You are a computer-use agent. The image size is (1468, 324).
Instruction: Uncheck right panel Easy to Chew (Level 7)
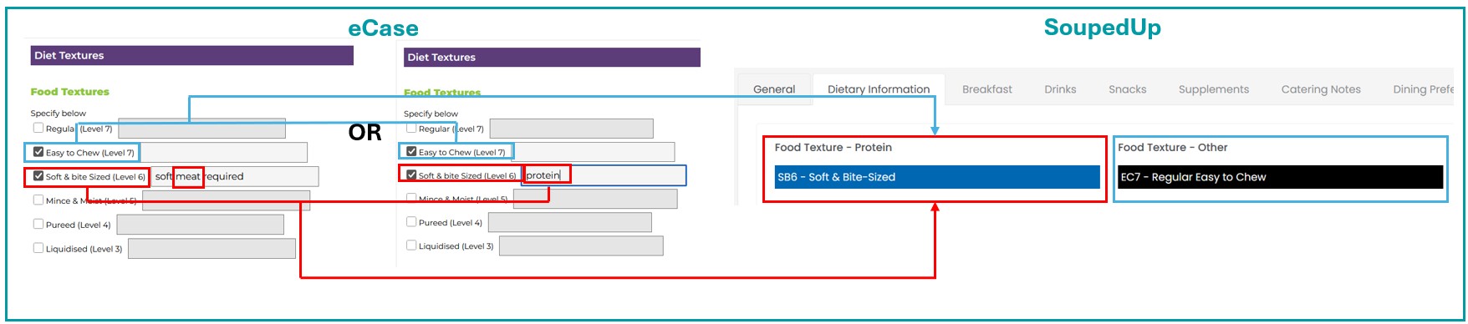411,151
